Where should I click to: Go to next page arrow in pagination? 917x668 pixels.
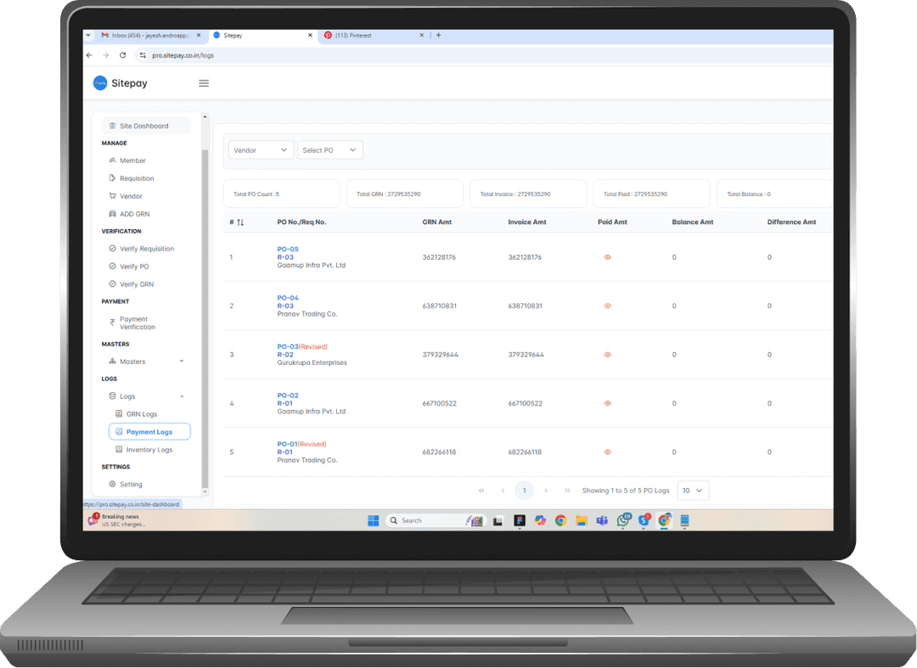coord(546,491)
